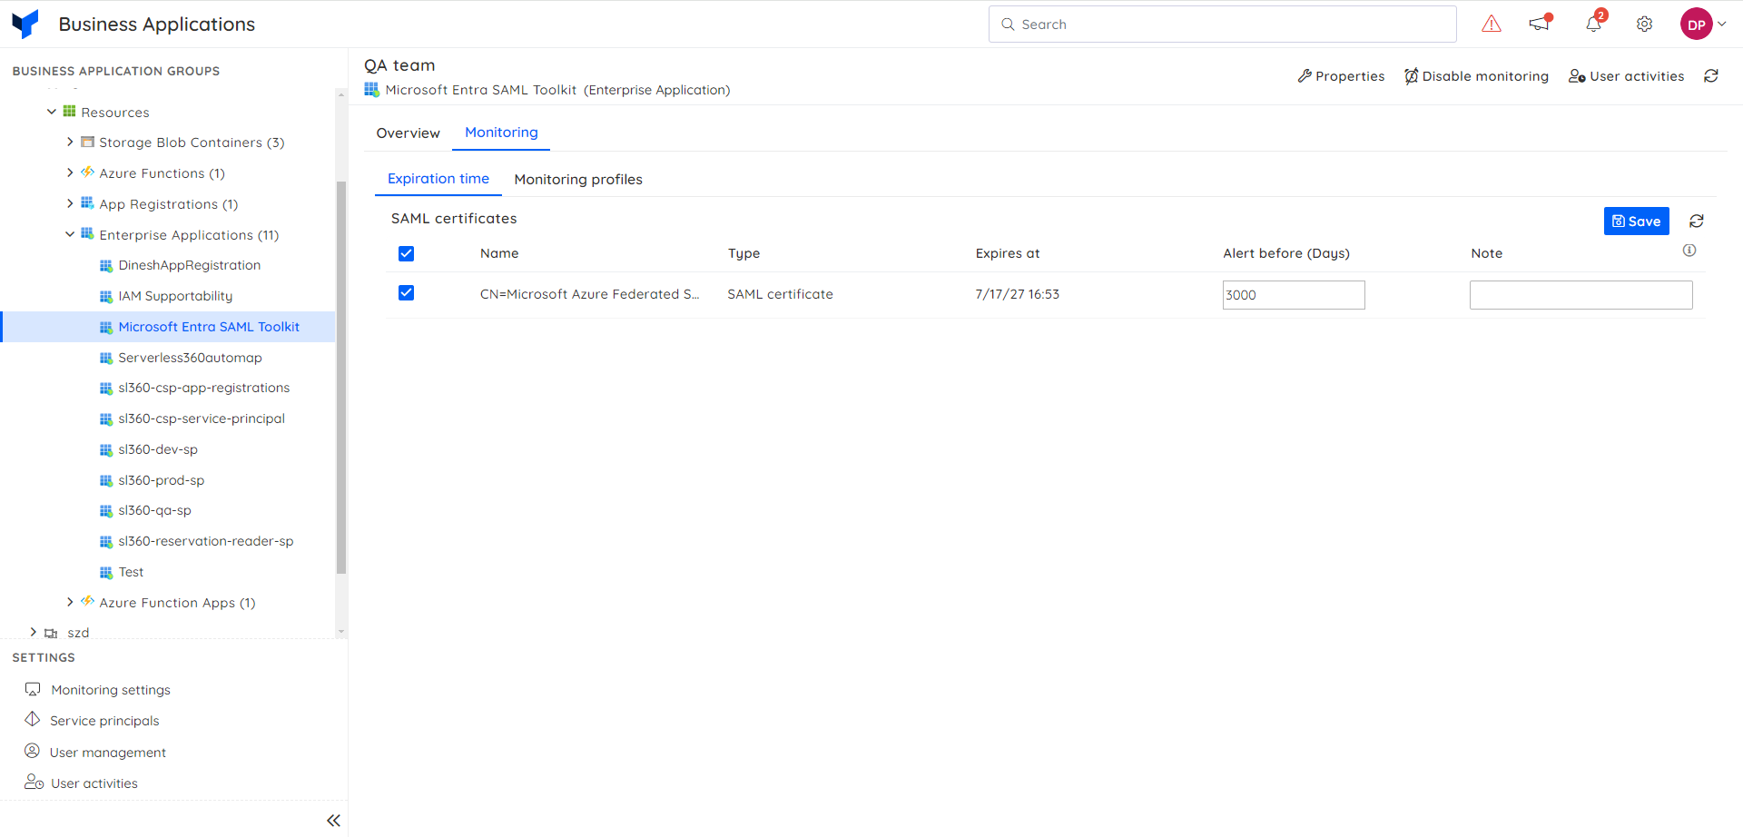
Task: Click the info icon in table header
Action: pyautogui.click(x=1689, y=251)
